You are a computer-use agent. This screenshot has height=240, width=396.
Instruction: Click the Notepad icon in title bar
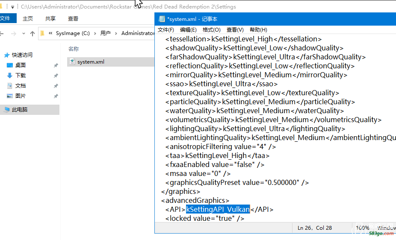click(x=162, y=19)
